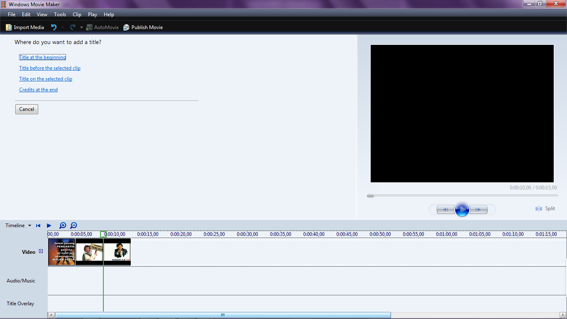This screenshot has width=567, height=319.
Task: Select the second clip thumbnail on the timeline
Action: (89, 252)
